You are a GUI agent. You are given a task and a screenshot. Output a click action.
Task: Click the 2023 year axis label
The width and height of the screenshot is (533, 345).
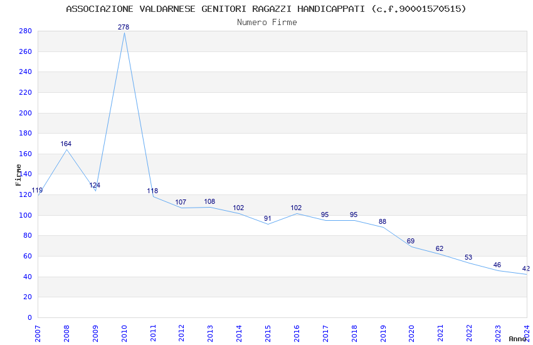pos(499,334)
